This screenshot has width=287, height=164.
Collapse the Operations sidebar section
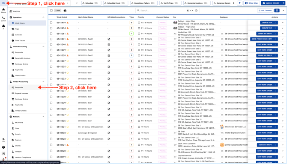click(43, 17)
